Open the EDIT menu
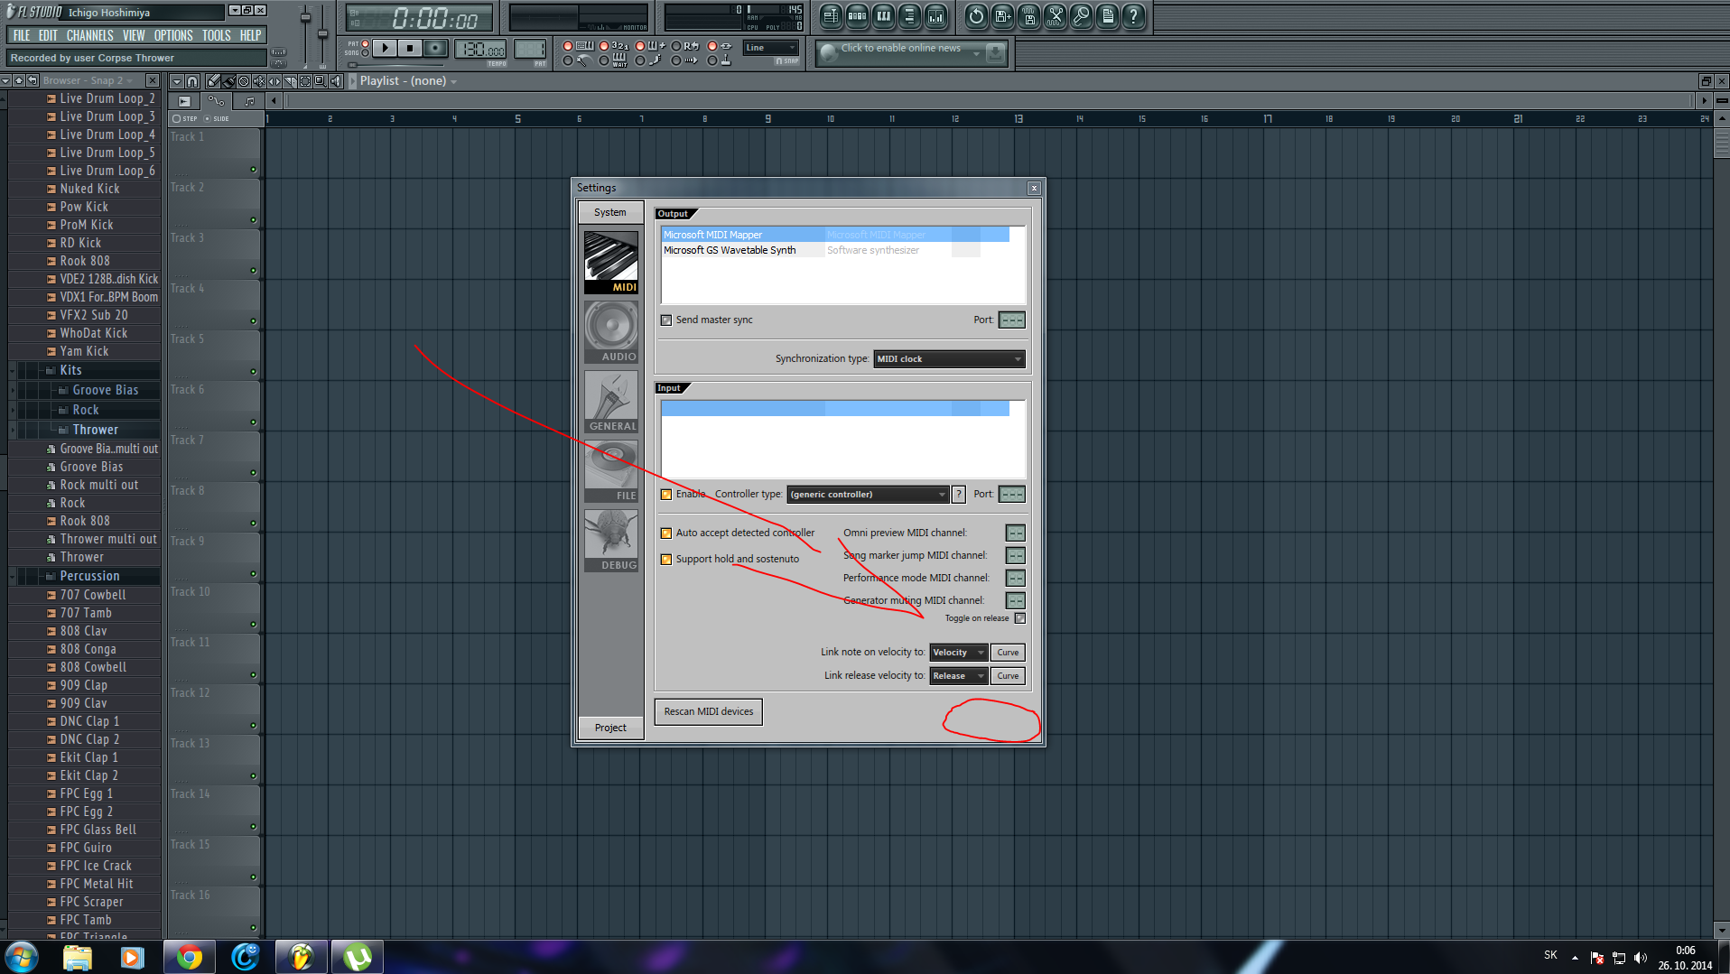Screen dimensions: 1730x974 [48, 36]
